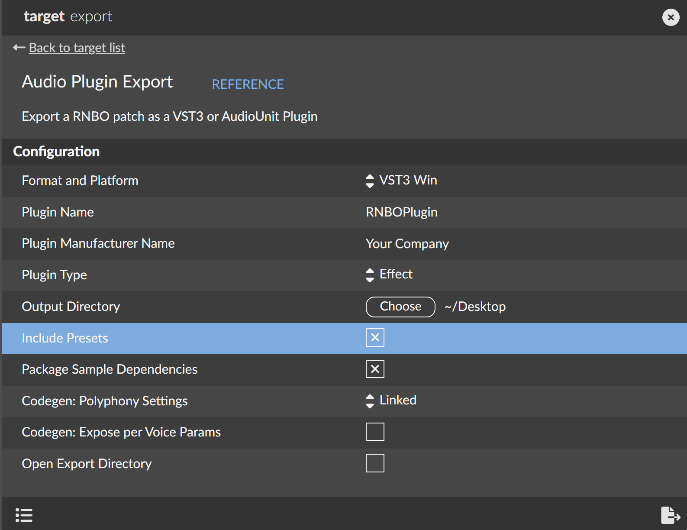Click the back arrow icon
The image size is (687, 530).
pyautogui.click(x=19, y=48)
